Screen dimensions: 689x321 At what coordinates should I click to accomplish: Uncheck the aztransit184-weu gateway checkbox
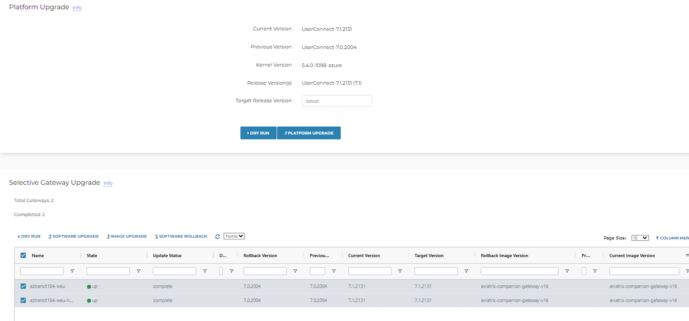click(x=23, y=286)
